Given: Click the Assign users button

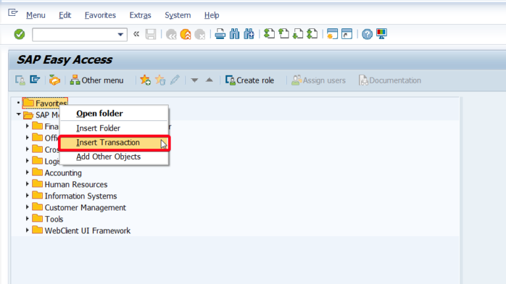Looking at the screenshot, I should 318,80.
